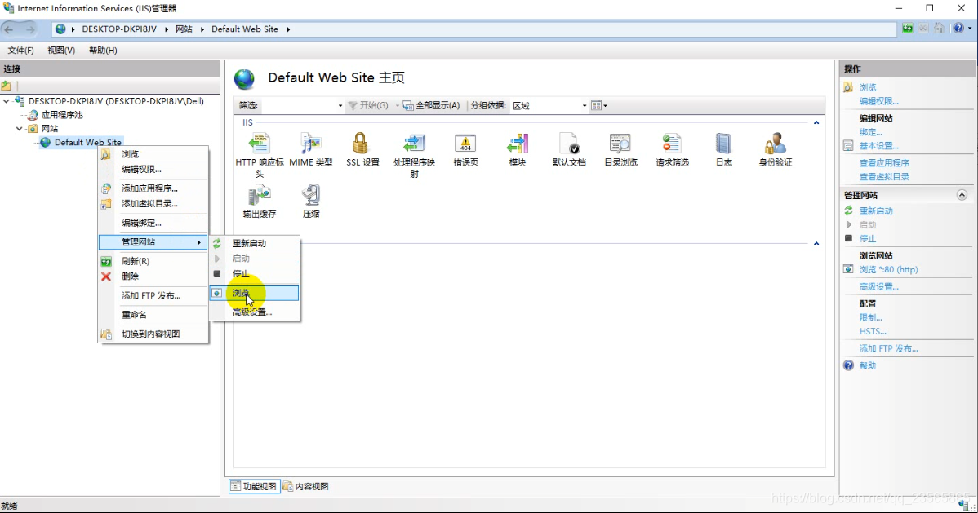Choose 添加应用程序... in the context menu

coord(153,188)
